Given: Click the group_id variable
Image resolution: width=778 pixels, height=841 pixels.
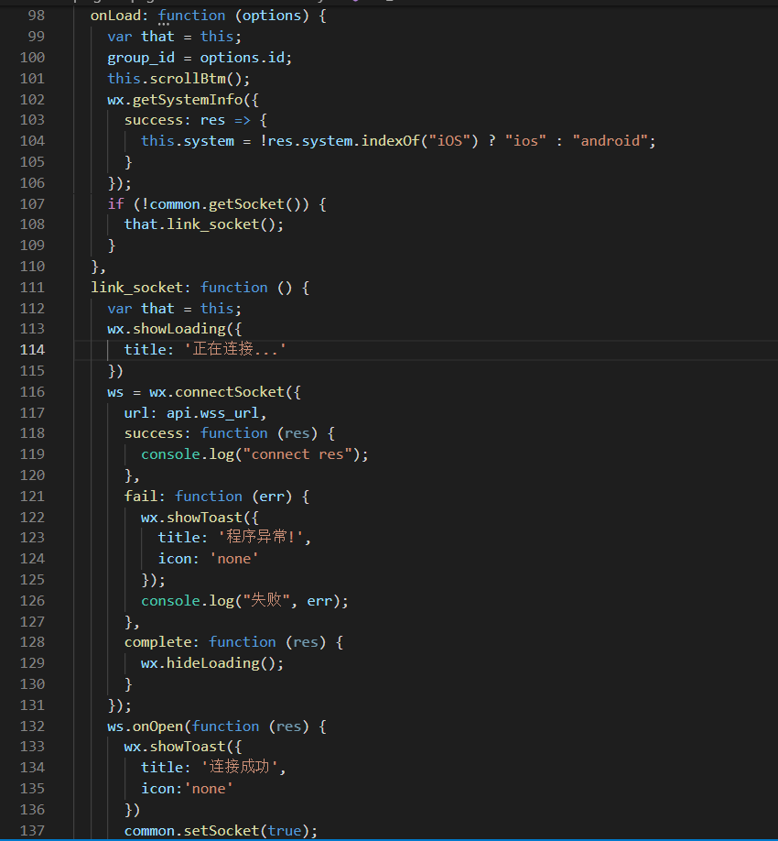Looking at the screenshot, I should pos(141,58).
